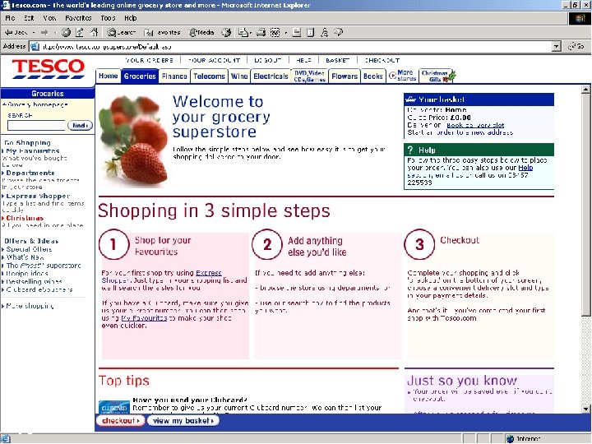Image resolution: width=592 pixels, height=444 pixels.
Task: Switch to the Wine tab
Action: [x=239, y=76]
